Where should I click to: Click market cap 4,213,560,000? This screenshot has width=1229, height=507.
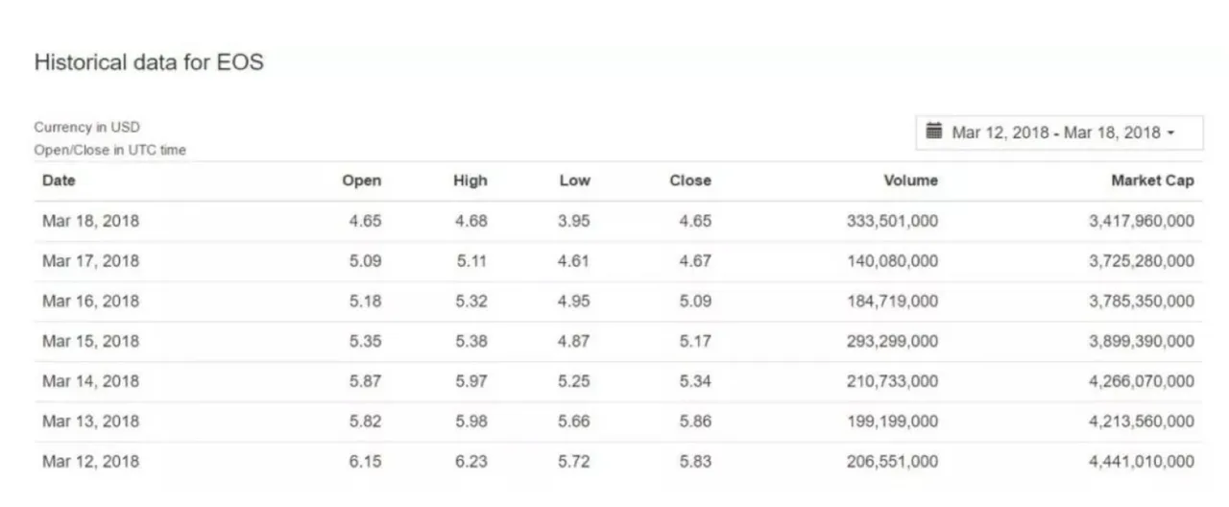(x=1143, y=422)
